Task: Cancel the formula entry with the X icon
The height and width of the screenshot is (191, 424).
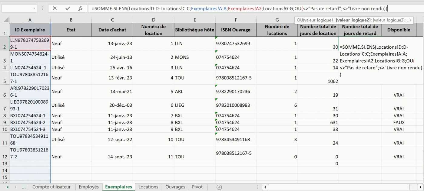Action: (55, 8)
